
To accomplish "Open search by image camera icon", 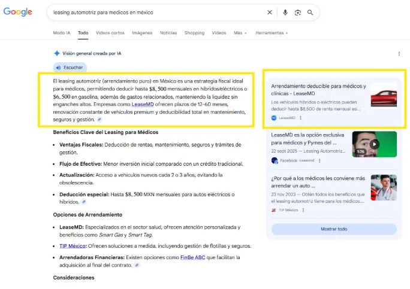I will tap(297, 13).
